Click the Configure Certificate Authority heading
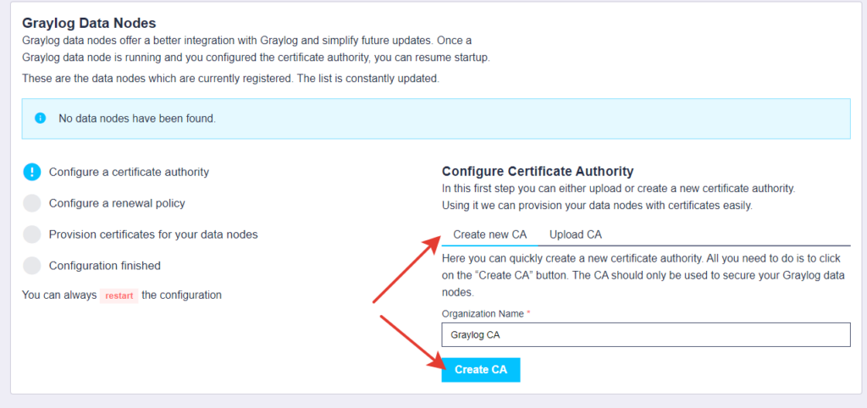 (x=538, y=171)
